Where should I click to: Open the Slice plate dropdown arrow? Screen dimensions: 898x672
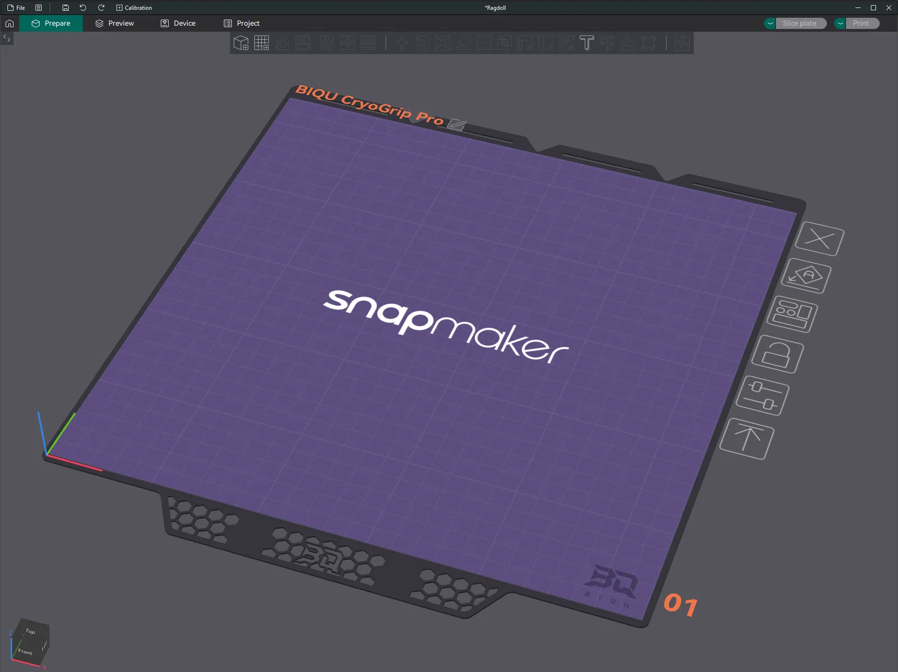(770, 24)
